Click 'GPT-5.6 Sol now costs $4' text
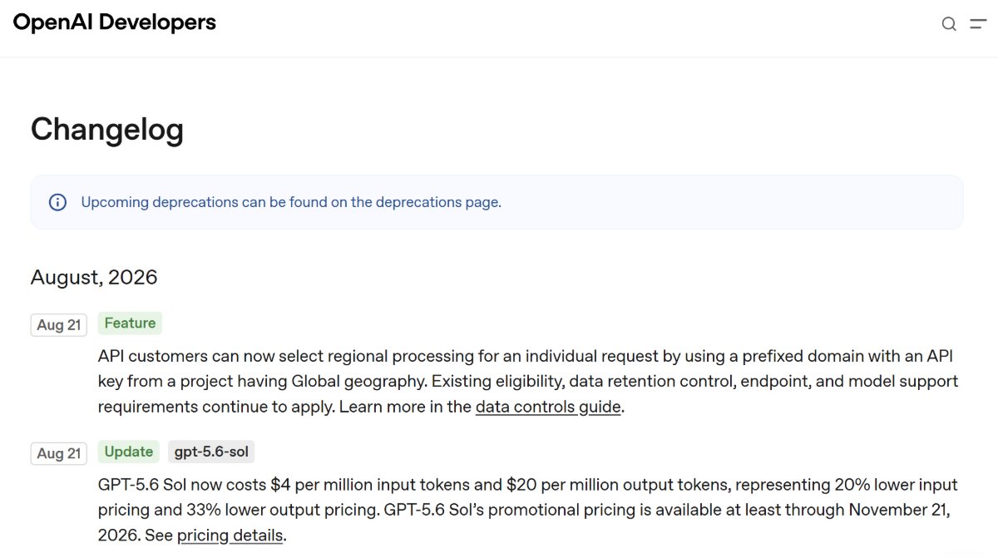The height and width of the screenshot is (558, 998). coord(196,484)
